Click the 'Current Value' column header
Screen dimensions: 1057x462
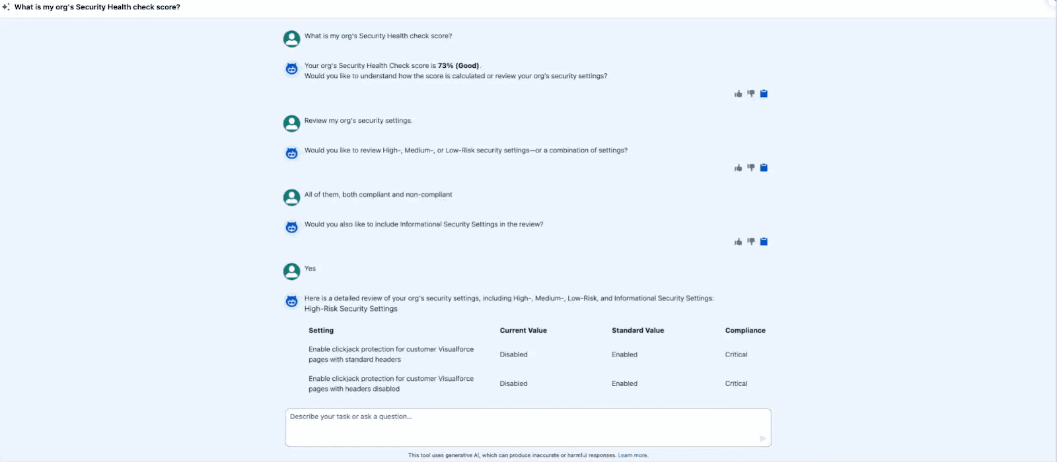[x=523, y=331]
